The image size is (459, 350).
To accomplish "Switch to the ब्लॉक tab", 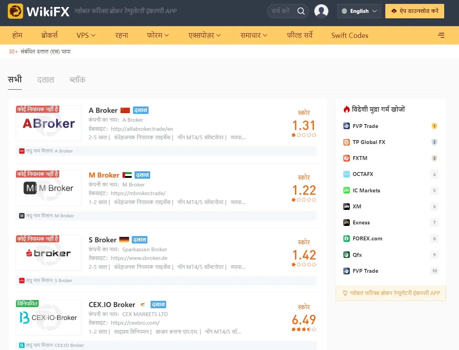I will (x=77, y=80).
